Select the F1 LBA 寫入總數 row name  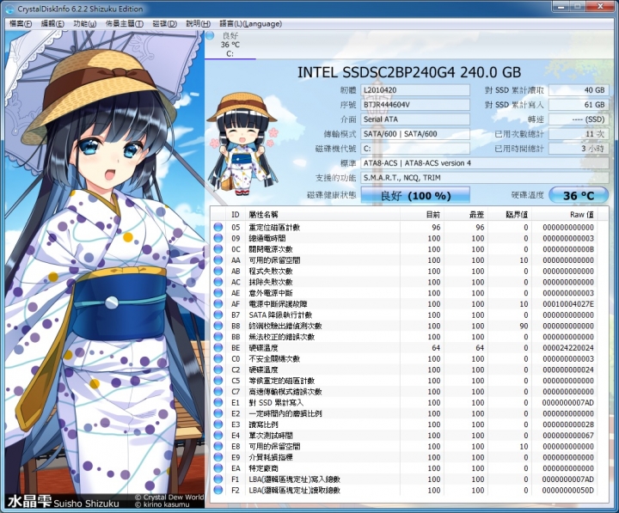(295, 479)
